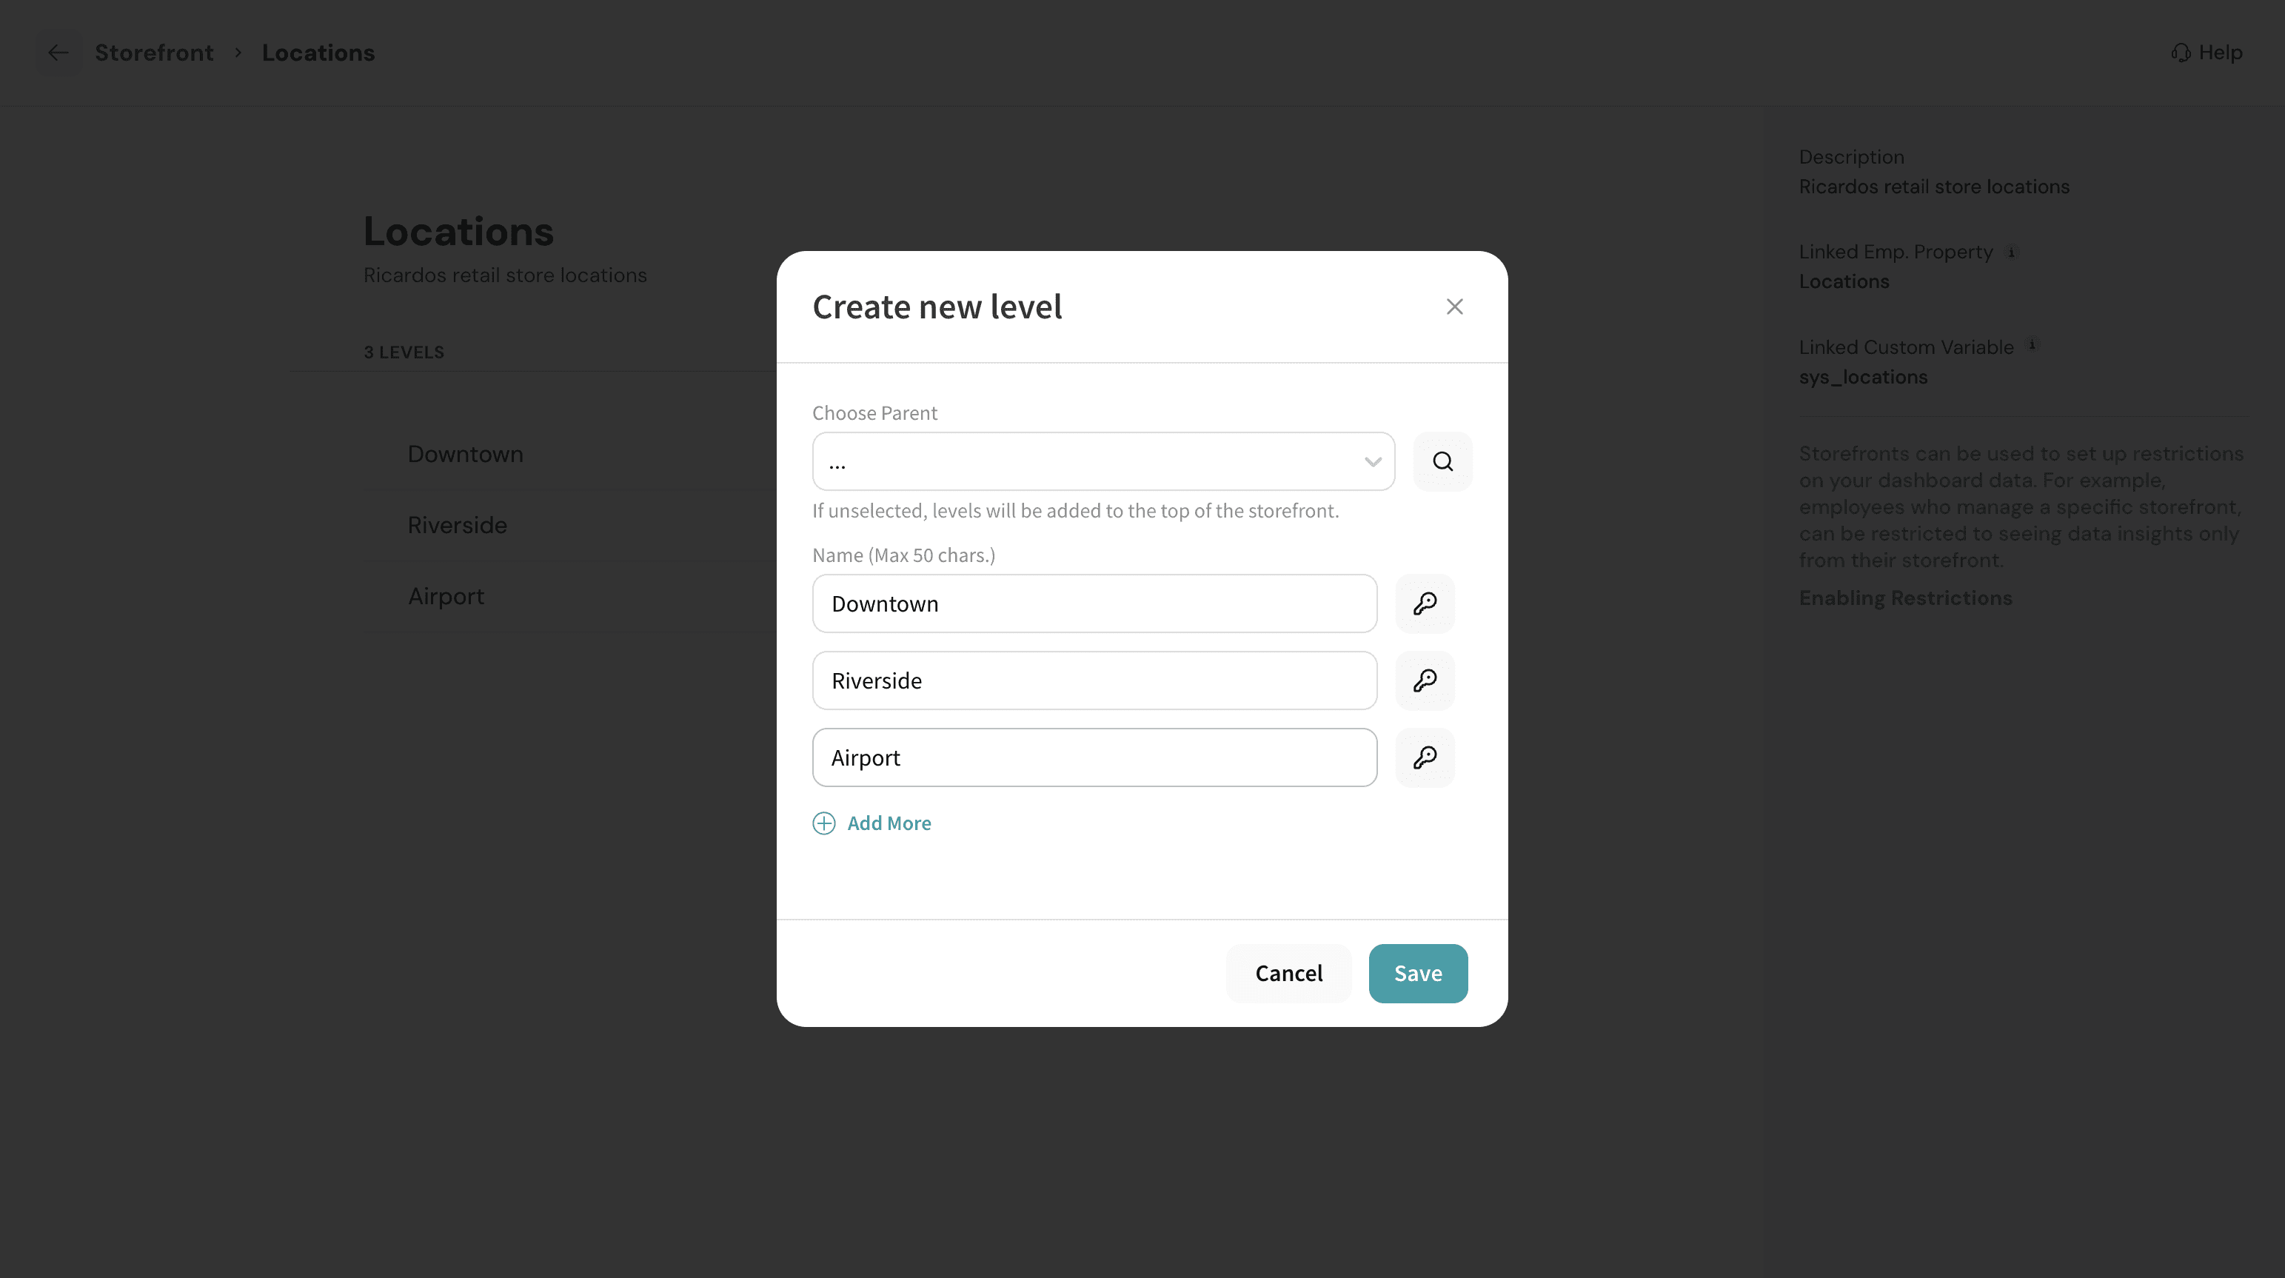The image size is (2285, 1278).
Task: Click info icon beside Linked Custom Variable
Action: tap(2033, 345)
